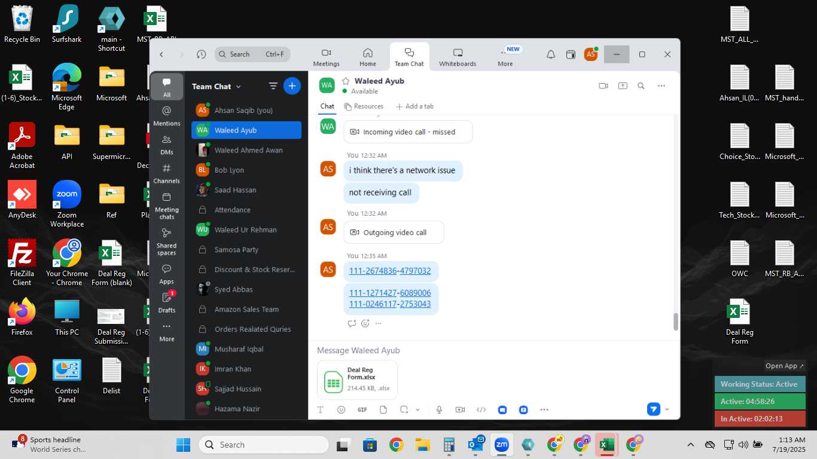This screenshot has height=459, width=817.
Task: Reply to the last message thread icon
Action: (352, 323)
